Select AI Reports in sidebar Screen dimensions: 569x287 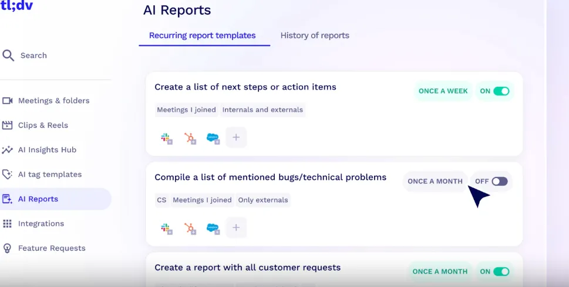pyautogui.click(x=56, y=199)
